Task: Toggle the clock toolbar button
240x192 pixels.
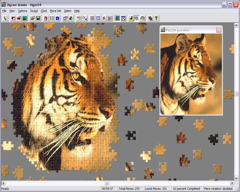Action: 136,18
